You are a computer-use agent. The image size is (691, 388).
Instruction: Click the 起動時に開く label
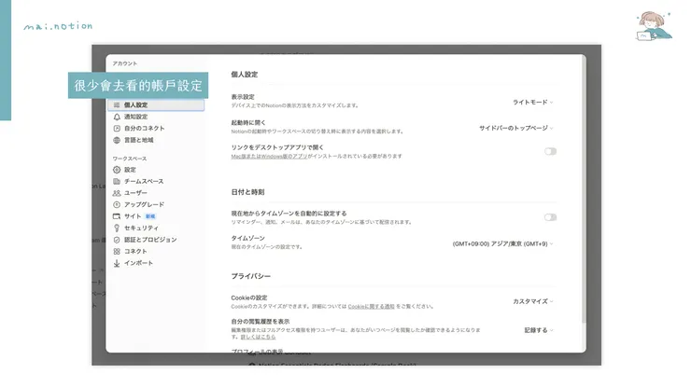[x=248, y=123]
